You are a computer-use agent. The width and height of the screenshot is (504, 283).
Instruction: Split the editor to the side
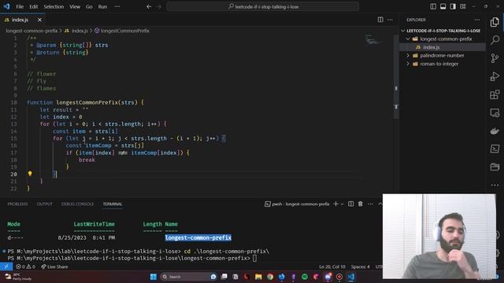pyautogui.click(x=380, y=20)
